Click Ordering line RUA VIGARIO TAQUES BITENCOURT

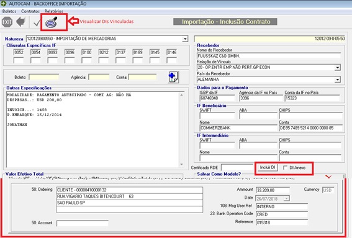(130, 196)
